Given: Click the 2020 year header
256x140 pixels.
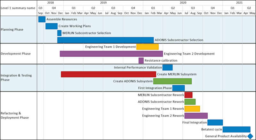Looking at the screenshot, I should coord(183,3).
